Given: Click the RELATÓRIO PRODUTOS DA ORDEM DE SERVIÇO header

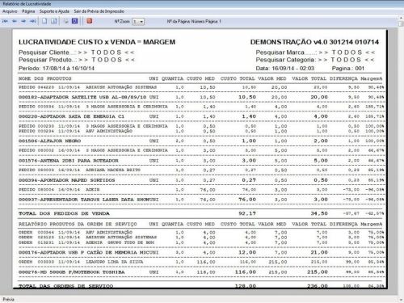Looking at the screenshot, I should coord(78,224).
